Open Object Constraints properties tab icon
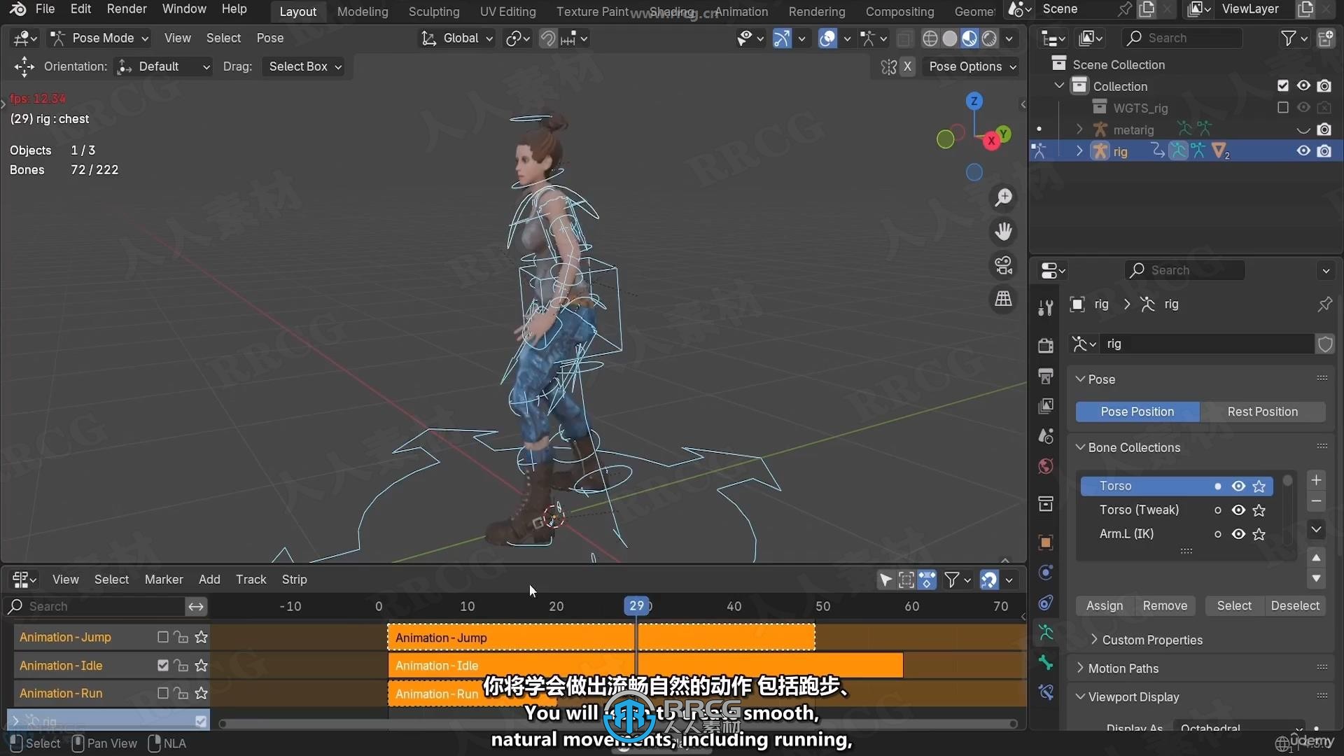Screen dimensions: 1344x756 [1046, 603]
